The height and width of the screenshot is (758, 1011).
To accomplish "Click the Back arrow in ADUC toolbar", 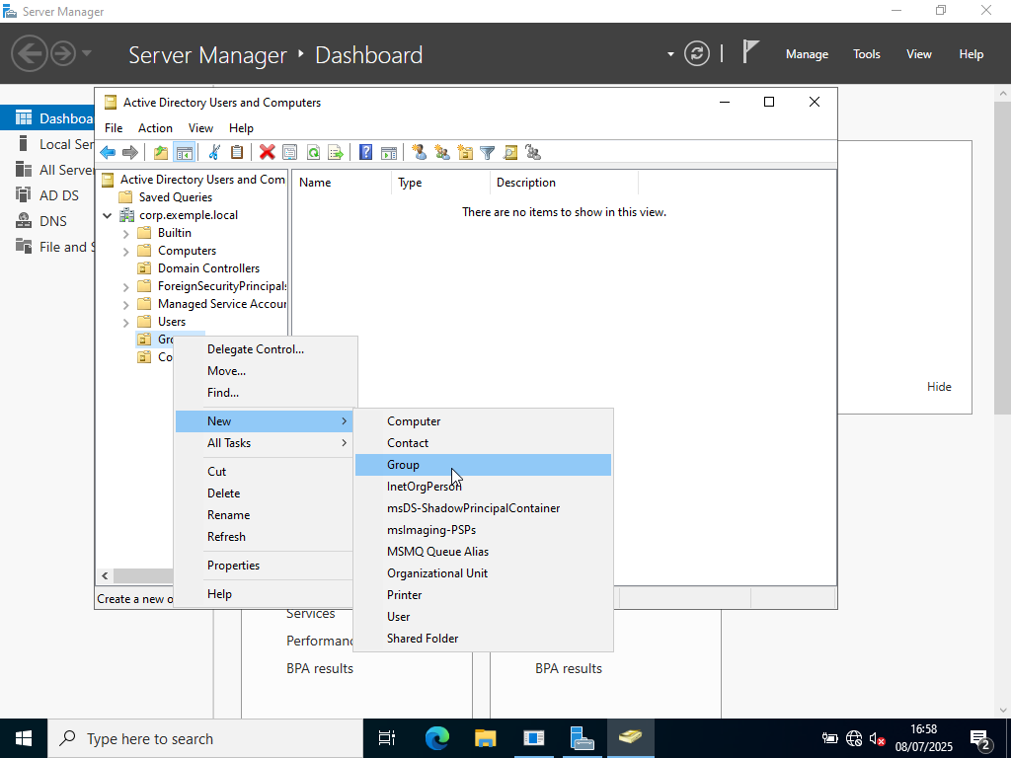I will (108, 153).
